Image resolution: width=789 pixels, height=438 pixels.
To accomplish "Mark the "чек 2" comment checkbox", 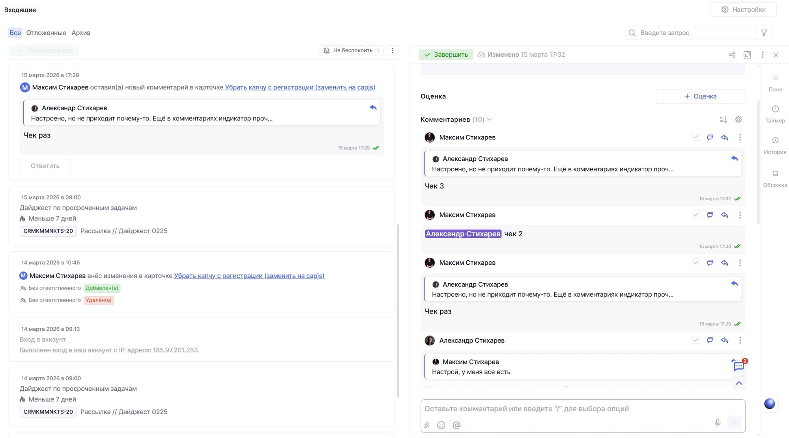I will (x=696, y=215).
